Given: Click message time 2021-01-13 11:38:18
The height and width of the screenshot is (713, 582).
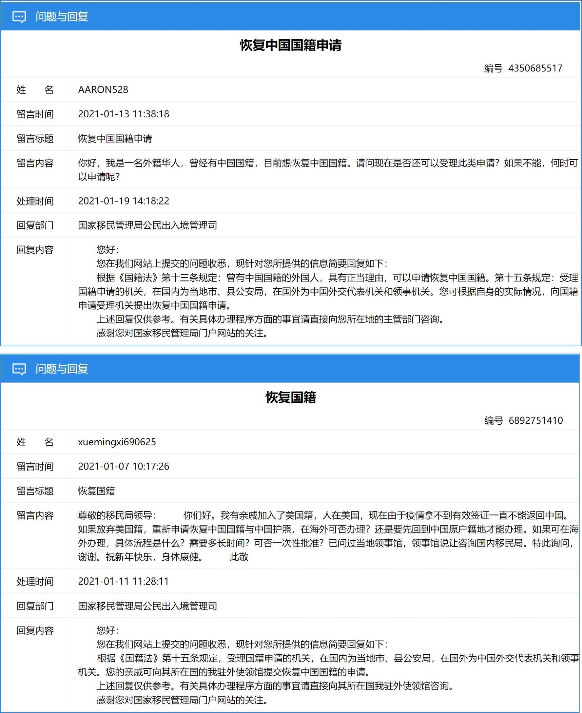Looking at the screenshot, I should pos(123,114).
